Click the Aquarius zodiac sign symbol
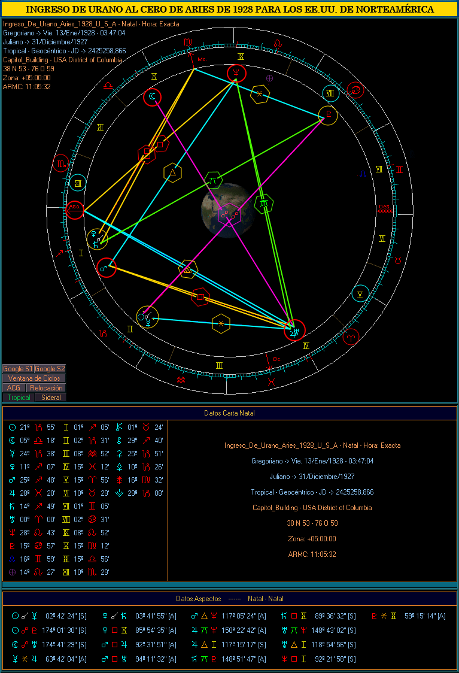This screenshot has height=673, width=459. 181,380
